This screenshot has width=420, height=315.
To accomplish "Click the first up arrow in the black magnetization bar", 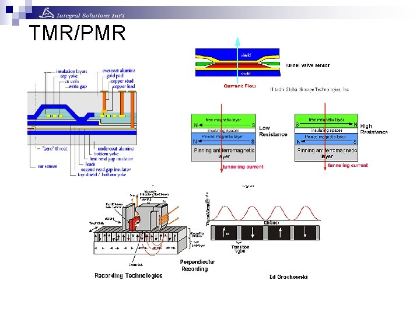I will click(225, 232).
